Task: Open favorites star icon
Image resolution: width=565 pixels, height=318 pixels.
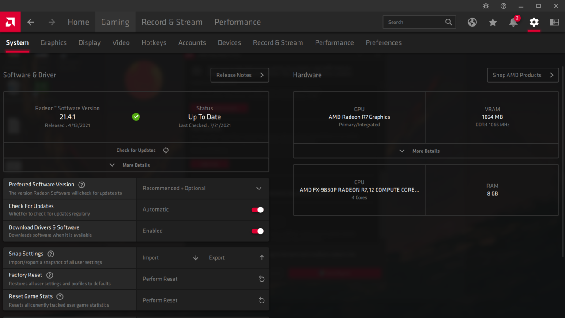Action: [x=493, y=22]
